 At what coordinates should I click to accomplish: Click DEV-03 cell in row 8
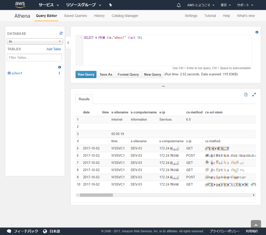pos(136,170)
